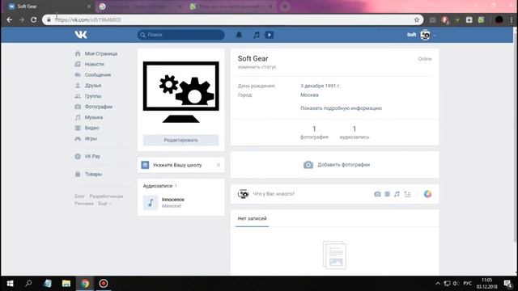Viewport: 518px width, 291px height.
Task: Attach video via film icon in post box
Action: pyautogui.click(x=387, y=194)
